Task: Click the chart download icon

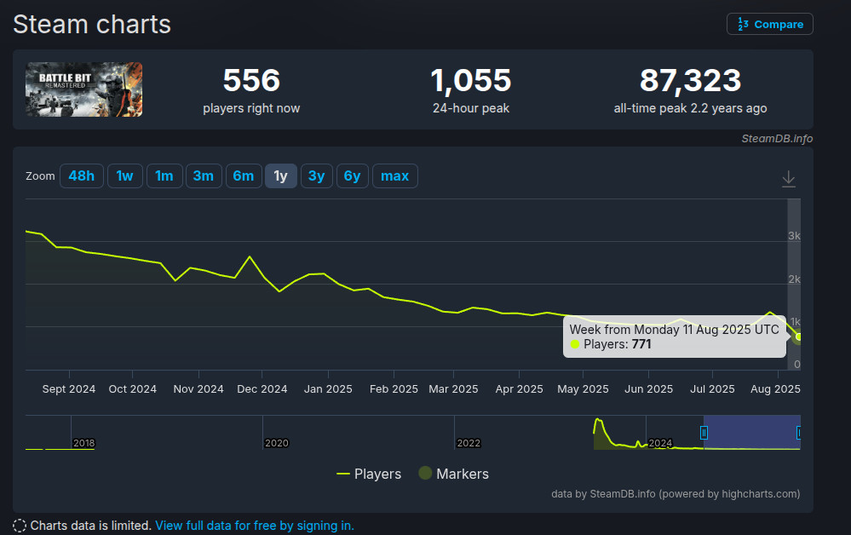Action: tap(789, 179)
